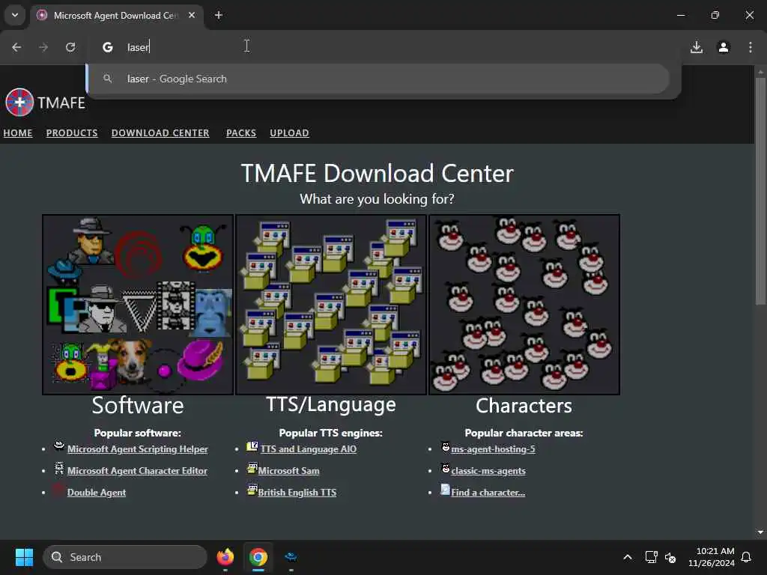The height and width of the screenshot is (575, 767).
Task: Click the Characters heading
Action: pos(524,406)
